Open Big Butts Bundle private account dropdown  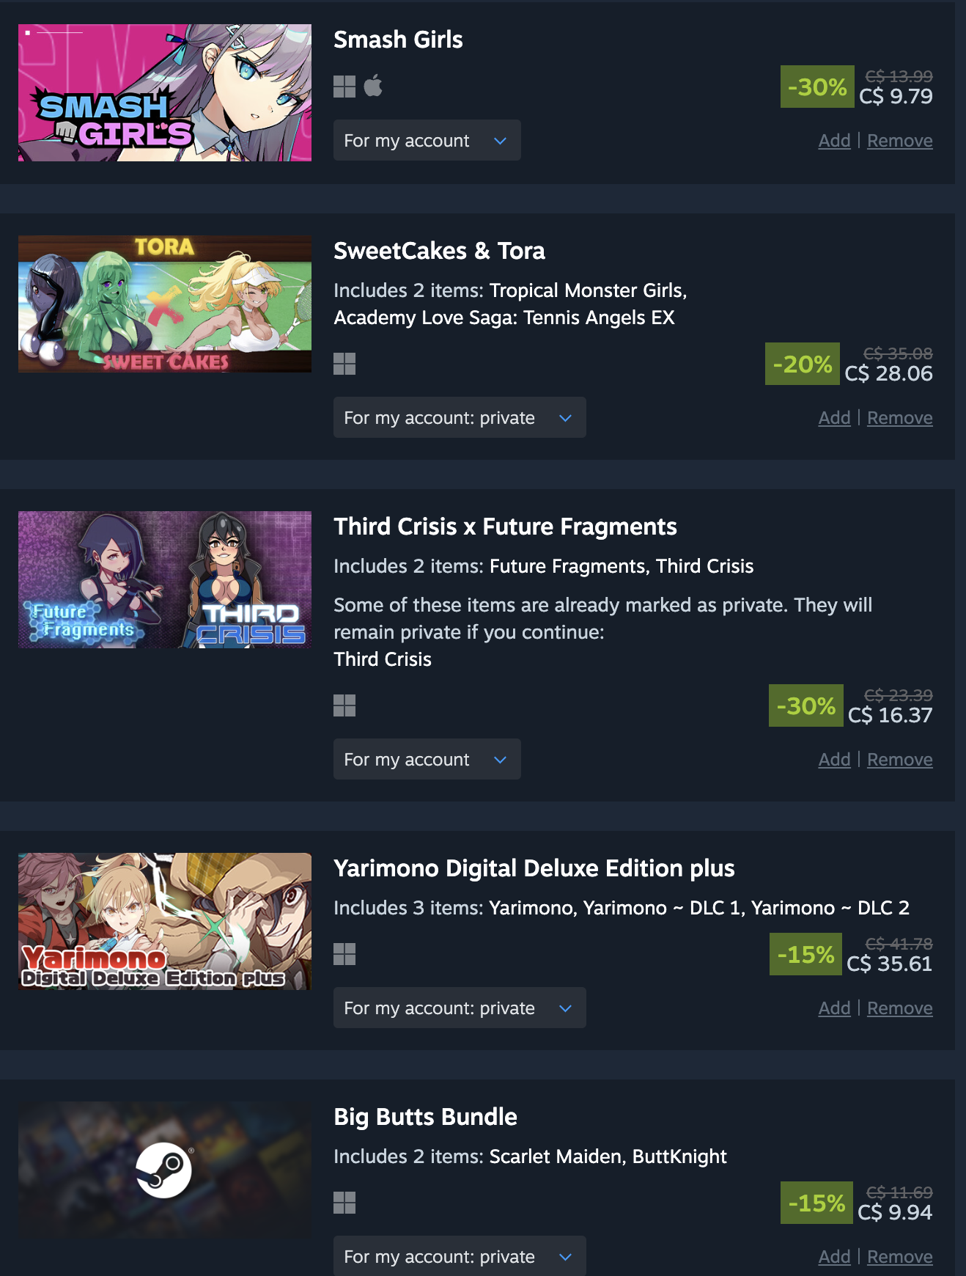tap(460, 1255)
